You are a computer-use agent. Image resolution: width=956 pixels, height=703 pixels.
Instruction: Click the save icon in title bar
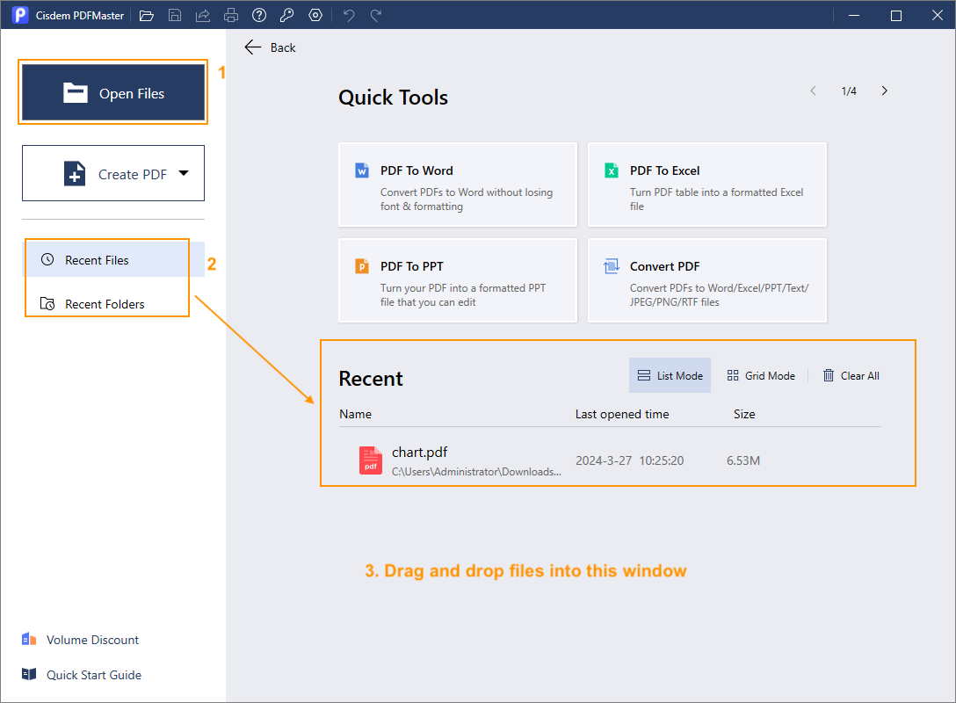point(175,16)
